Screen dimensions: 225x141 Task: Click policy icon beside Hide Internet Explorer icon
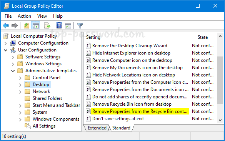click(x=88, y=53)
